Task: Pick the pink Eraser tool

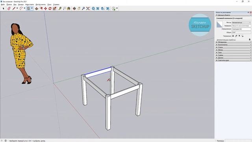Action: click(9, 9)
